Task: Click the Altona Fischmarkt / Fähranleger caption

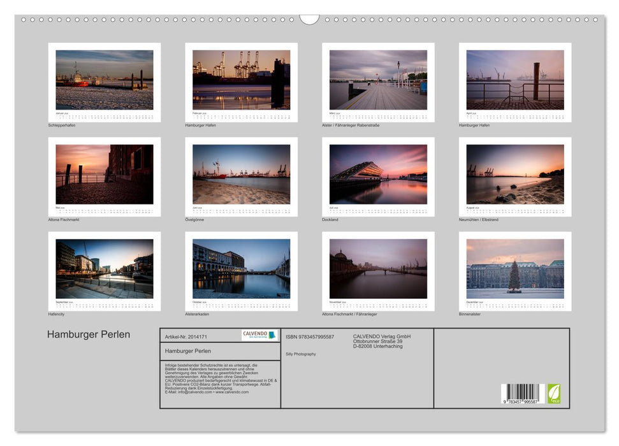Action: [x=353, y=314]
